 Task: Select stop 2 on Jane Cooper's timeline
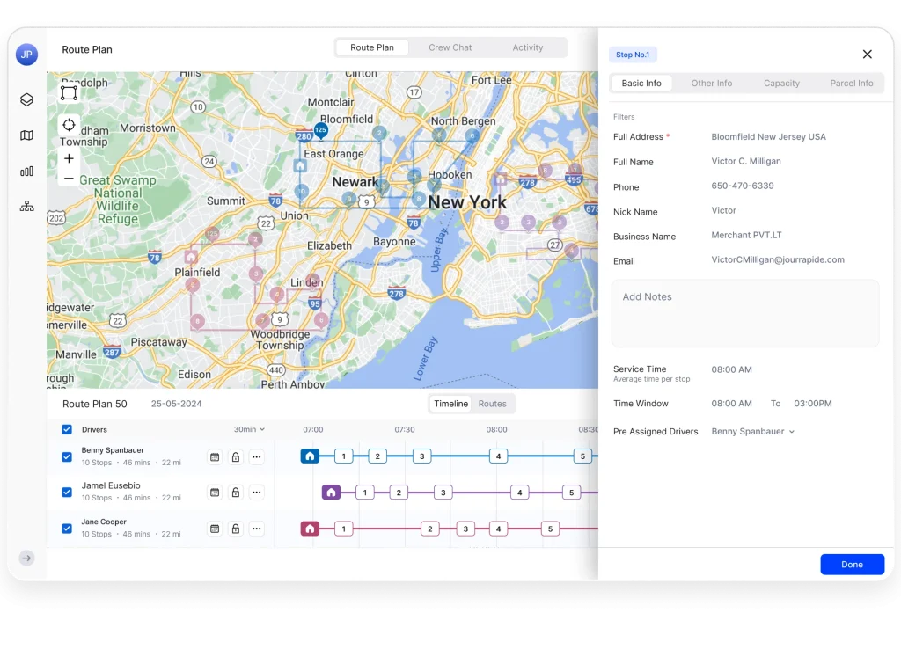point(429,529)
